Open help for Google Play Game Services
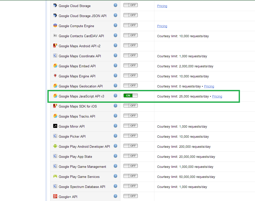Viewport: 255px width, 201px height. (x=115, y=176)
